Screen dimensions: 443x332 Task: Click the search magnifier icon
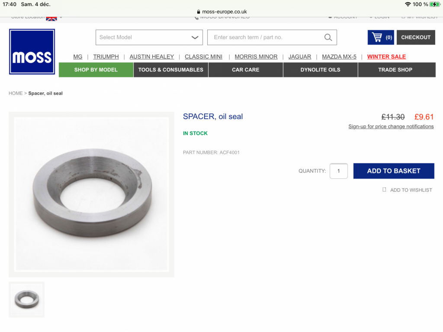pos(328,37)
